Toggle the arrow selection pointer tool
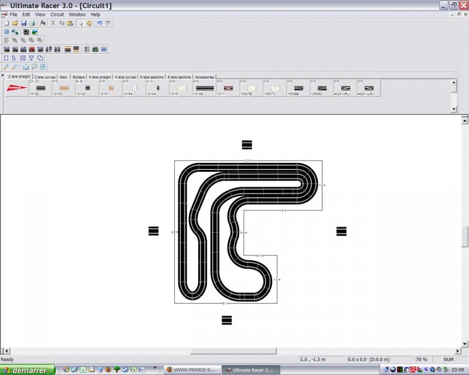Screen dimensions: 469x375 (x=81, y=23)
